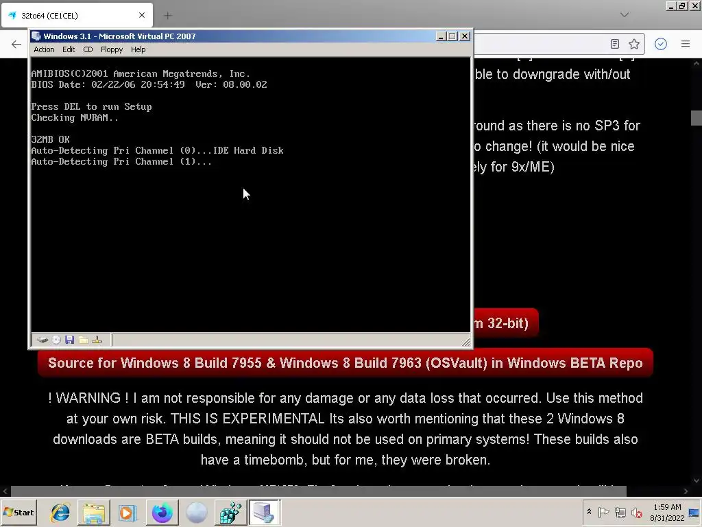Image resolution: width=702 pixels, height=527 pixels.
Task: Click the CD drive status icon in Virtual PC
Action: (x=56, y=340)
